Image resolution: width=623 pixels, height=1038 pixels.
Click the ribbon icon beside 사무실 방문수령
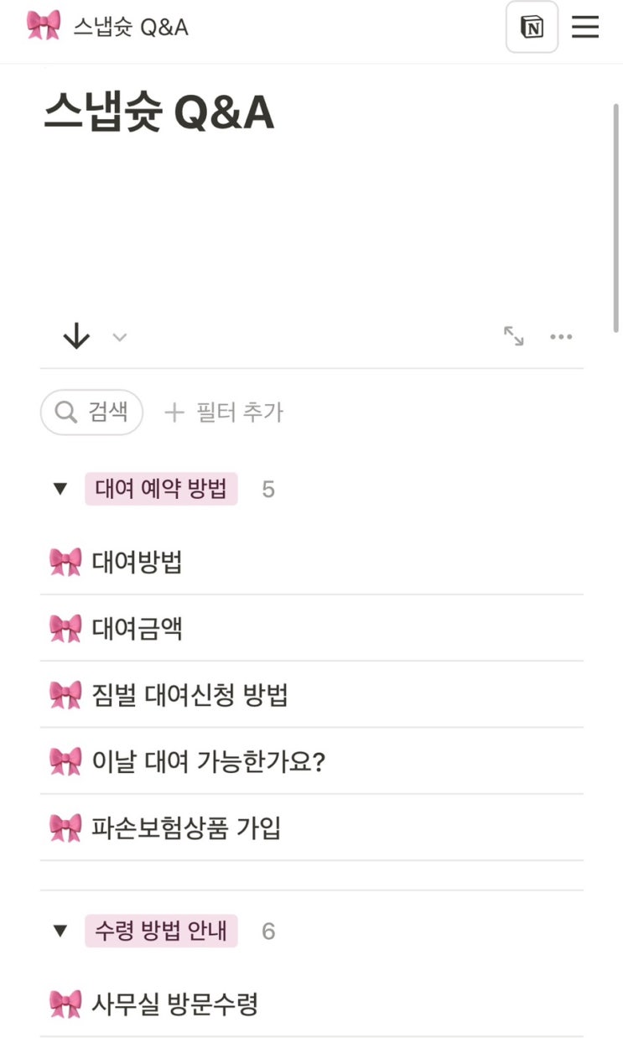[65, 1004]
